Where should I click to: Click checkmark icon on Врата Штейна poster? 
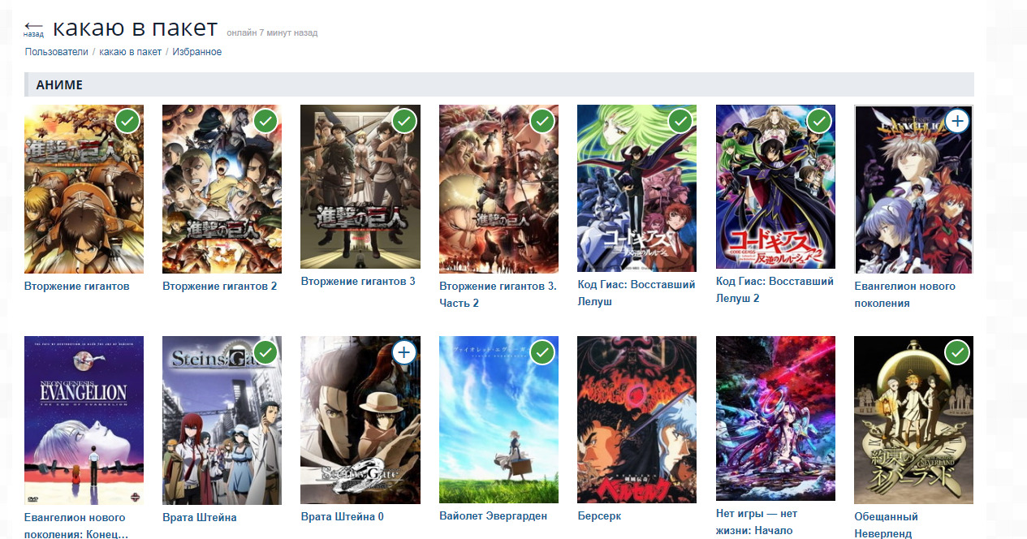[265, 352]
